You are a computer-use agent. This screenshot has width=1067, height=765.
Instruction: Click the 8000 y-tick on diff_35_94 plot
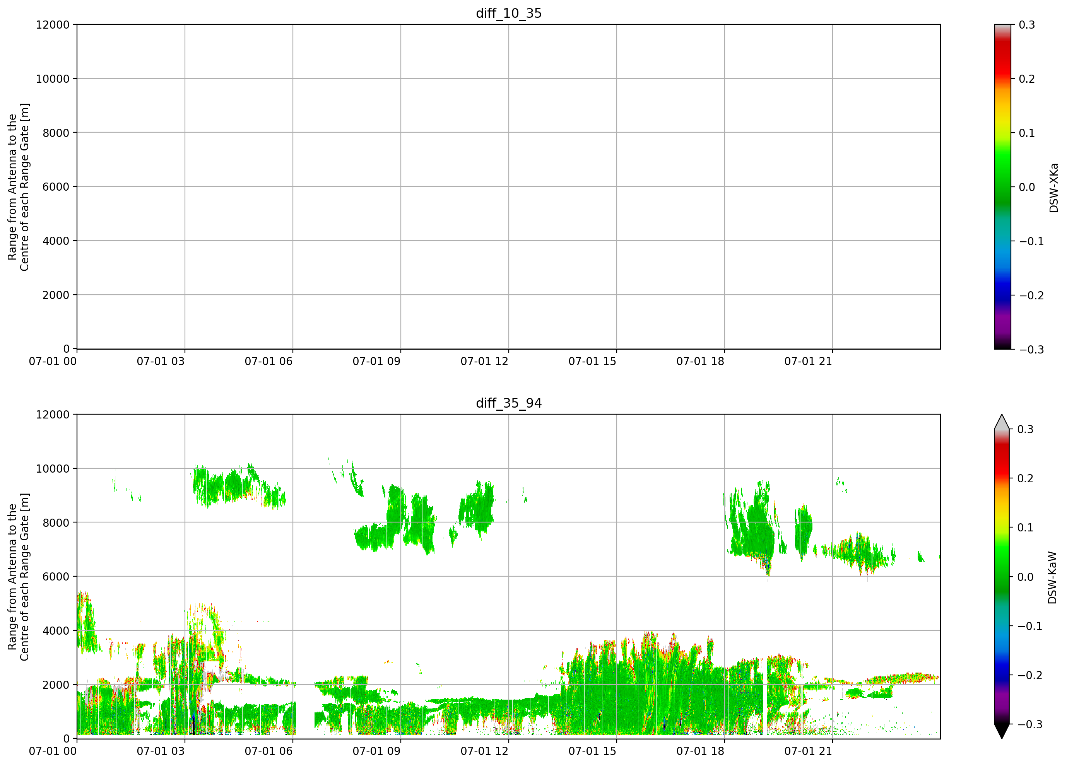pos(56,523)
